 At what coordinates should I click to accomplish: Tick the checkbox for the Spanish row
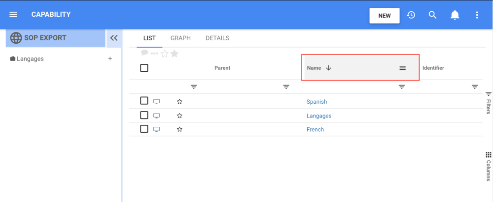tap(144, 101)
